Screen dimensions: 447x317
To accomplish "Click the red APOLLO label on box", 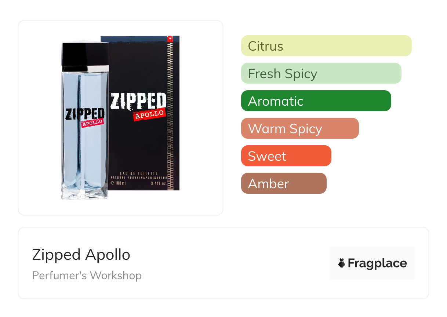I will [x=150, y=114].
